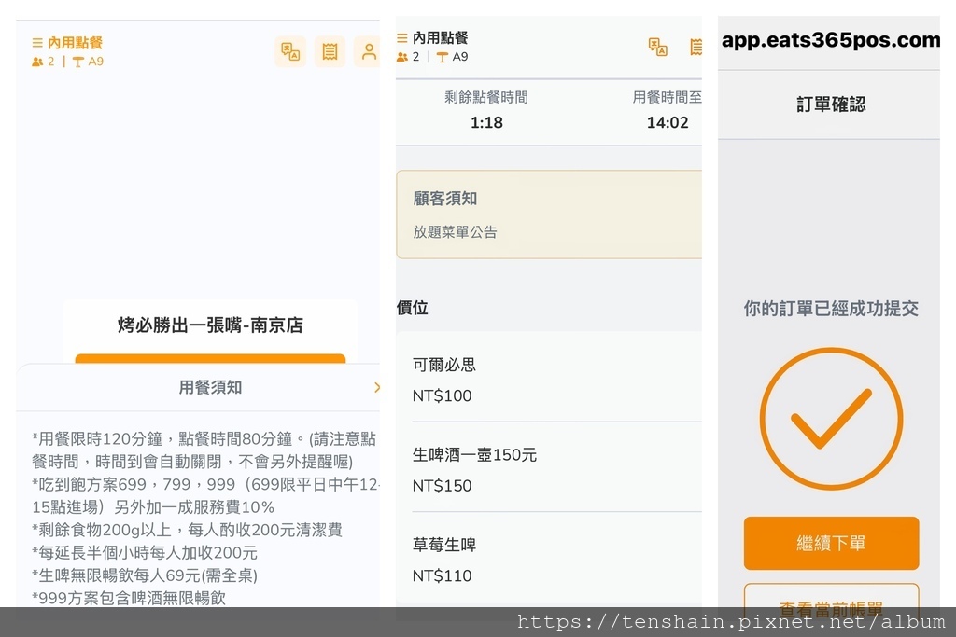Open the receipt icon in middle screenshot

[x=696, y=47]
